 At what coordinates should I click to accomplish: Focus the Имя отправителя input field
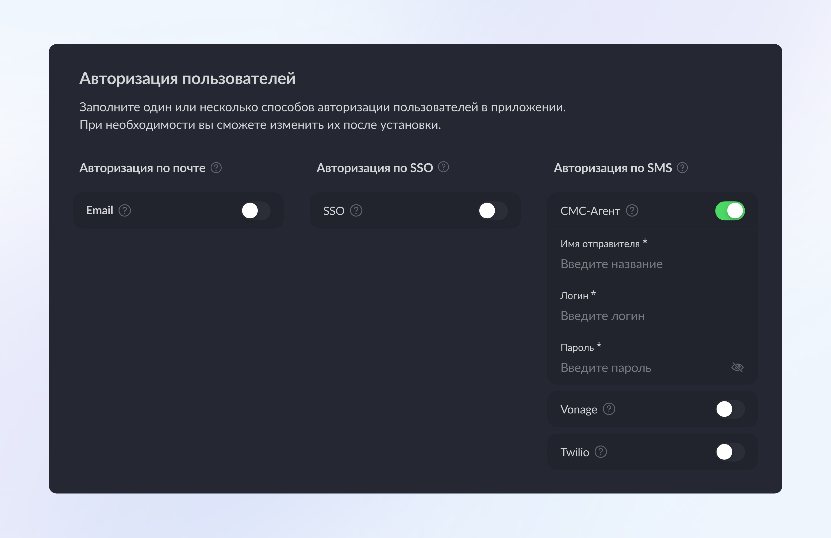click(643, 264)
